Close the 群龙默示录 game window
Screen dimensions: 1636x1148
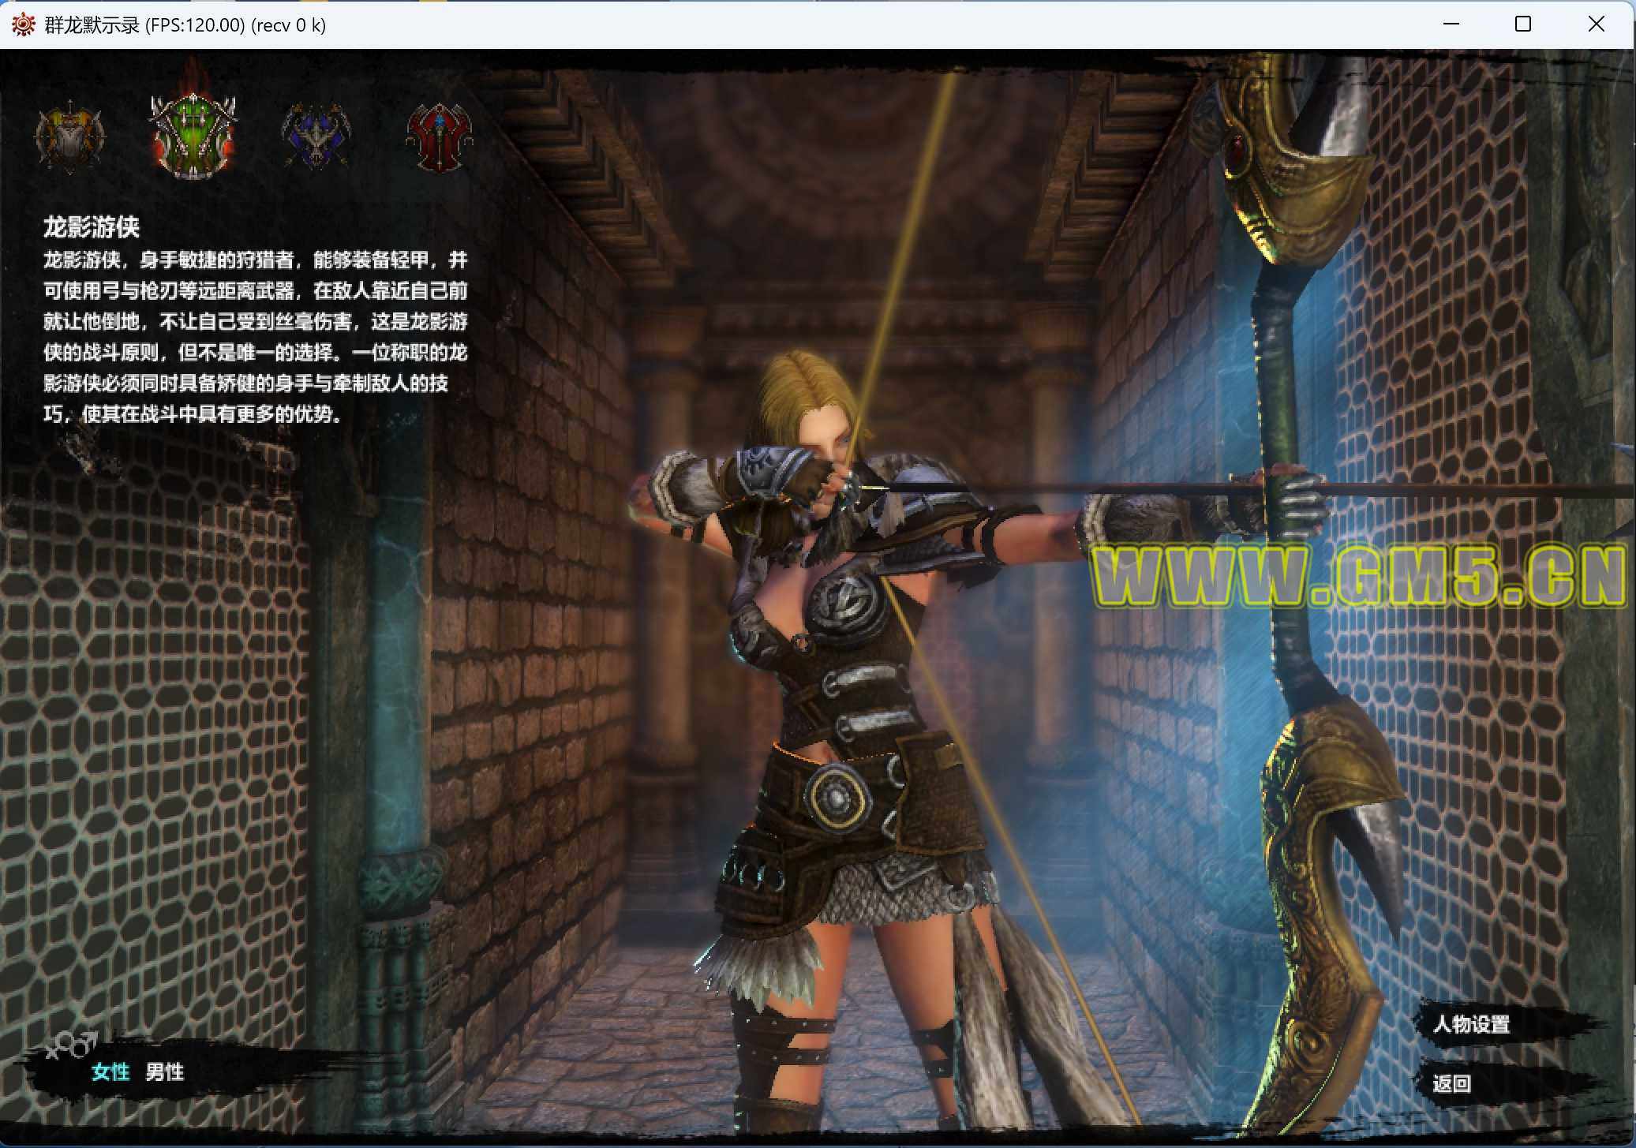click(1596, 24)
